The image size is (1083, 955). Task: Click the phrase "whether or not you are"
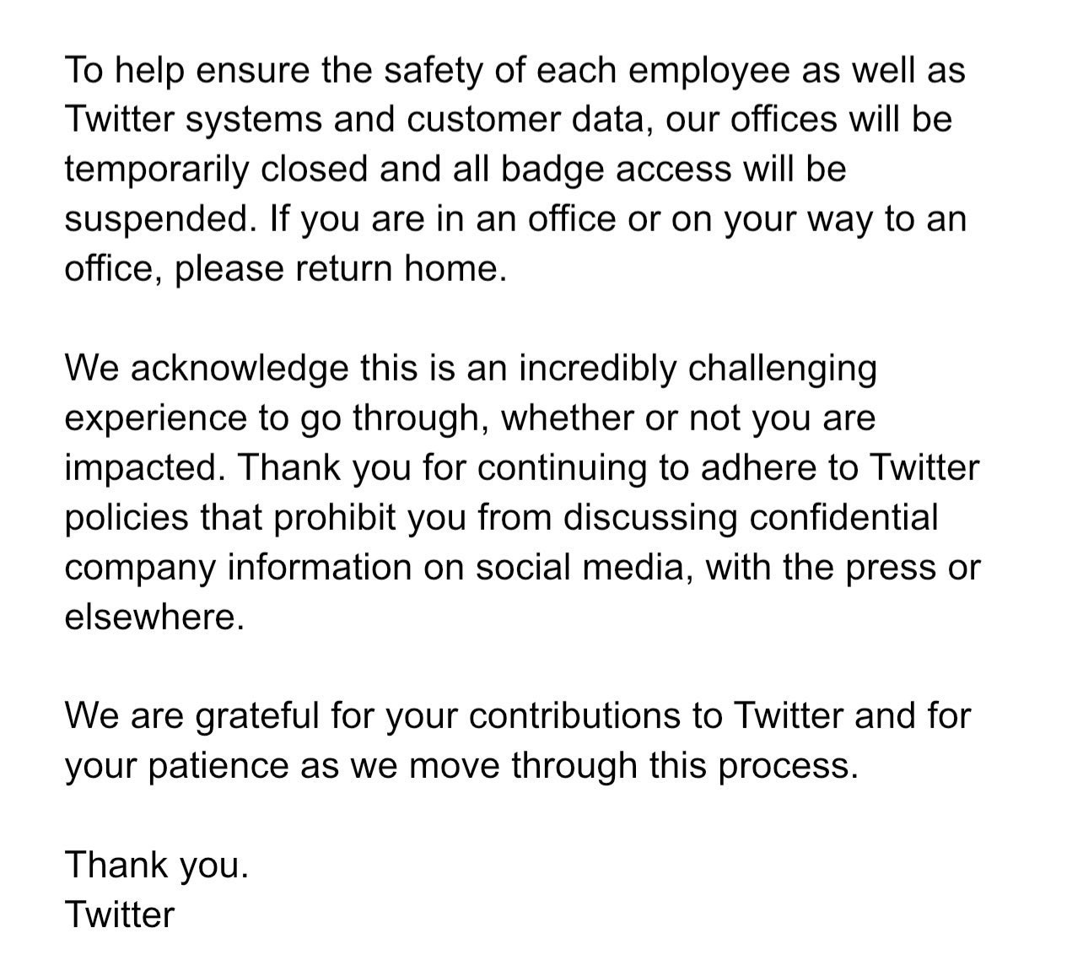click(688, 418)
